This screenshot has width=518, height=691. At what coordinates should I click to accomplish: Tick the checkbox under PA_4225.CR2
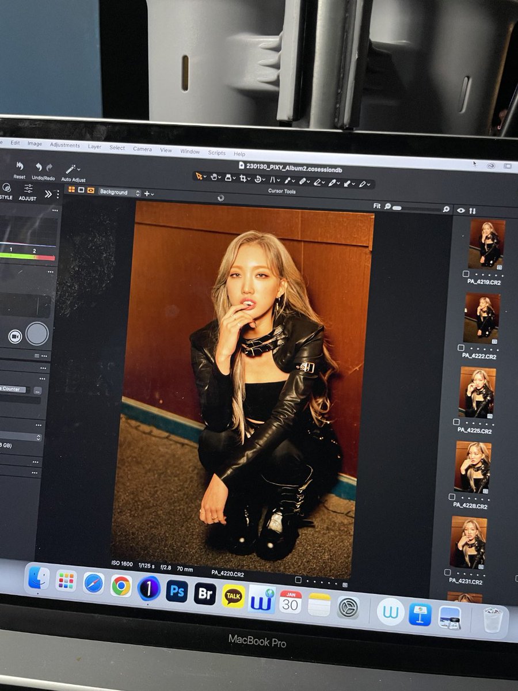(x=456, y=422)
